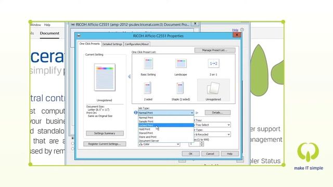Click the Cancel button
The height and width of the screenshot is (187, 333).
pos(210,154)
